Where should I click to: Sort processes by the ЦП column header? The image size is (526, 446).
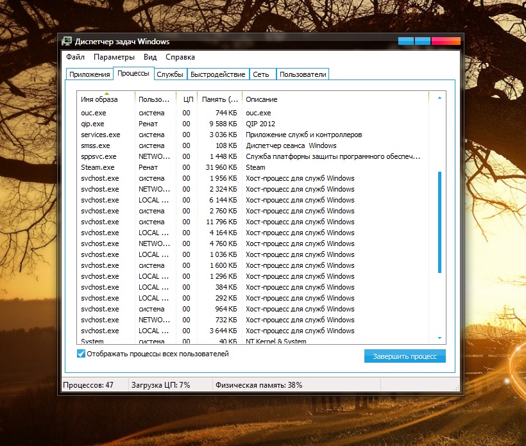pos(187,99)
